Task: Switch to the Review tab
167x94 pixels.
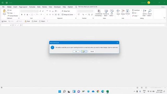Action: 45,7
